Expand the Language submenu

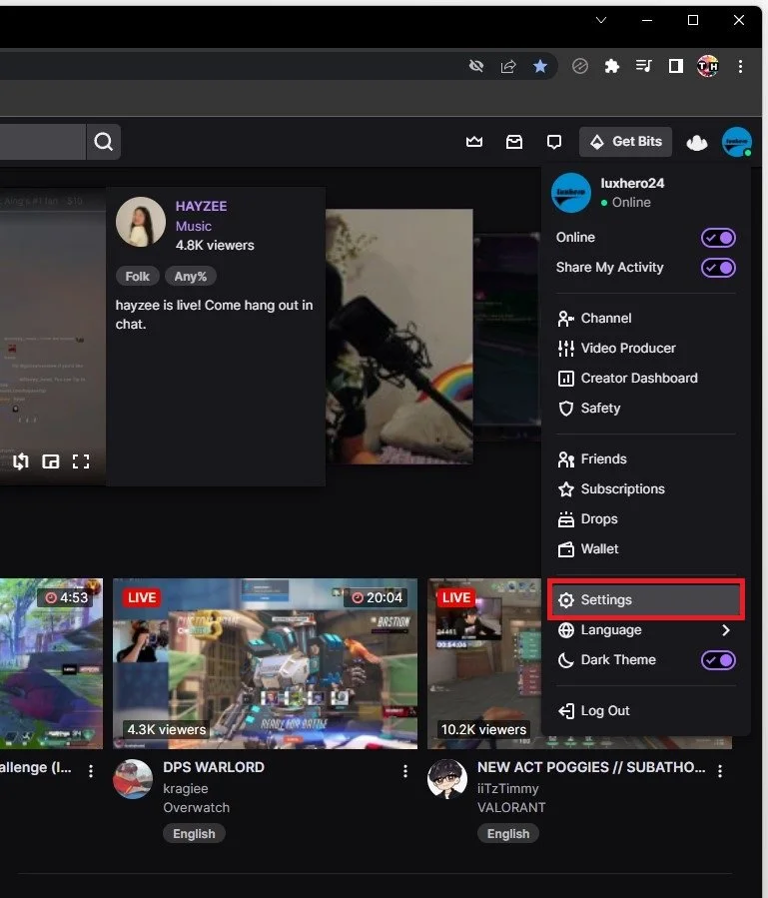pos(645,630)
